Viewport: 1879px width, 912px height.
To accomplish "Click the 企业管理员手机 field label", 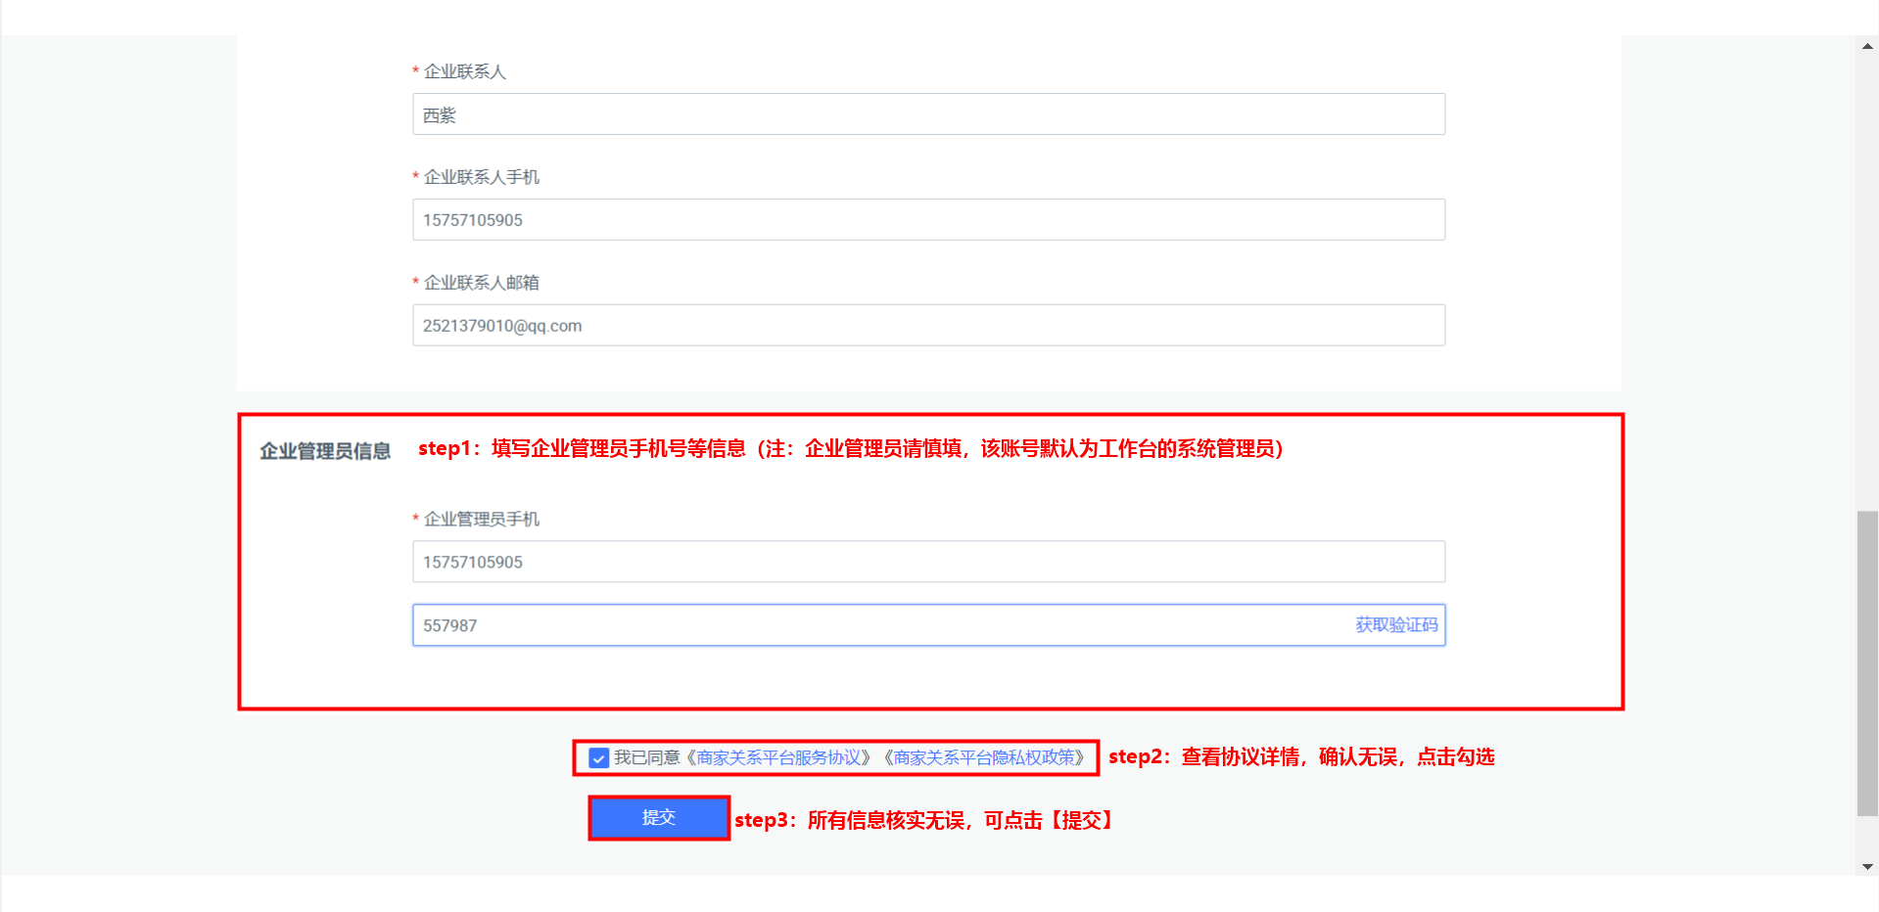I will (x=481, y=519).
